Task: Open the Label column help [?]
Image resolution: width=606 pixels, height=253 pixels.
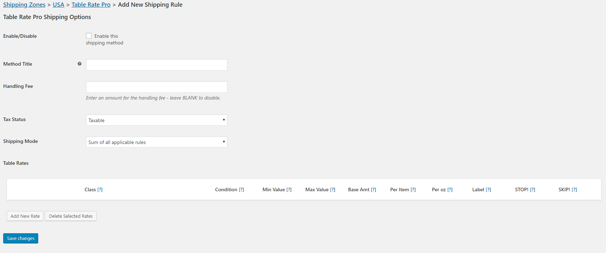Action: 489,190
